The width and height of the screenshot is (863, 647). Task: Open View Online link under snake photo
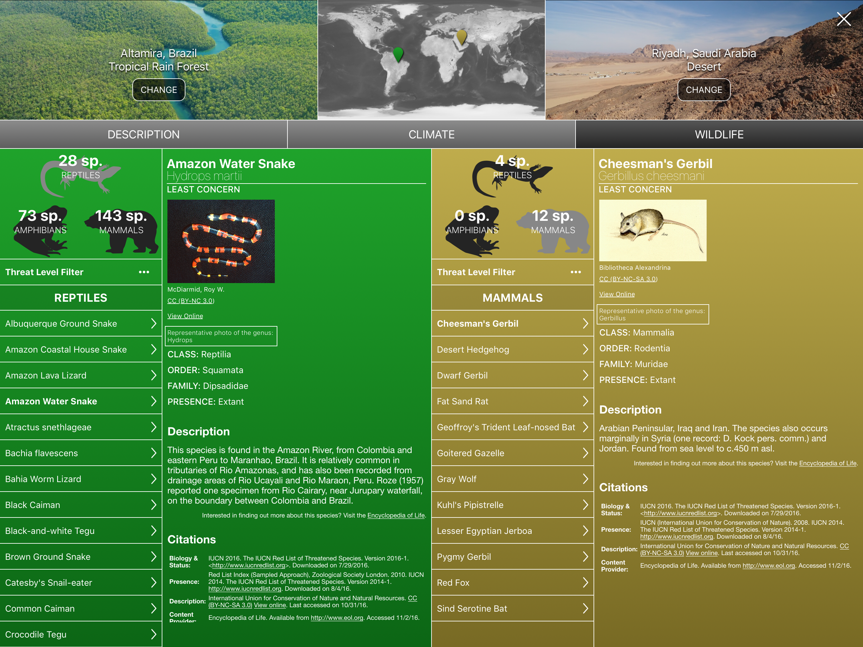pyautogui.click(x=185, y=316)
